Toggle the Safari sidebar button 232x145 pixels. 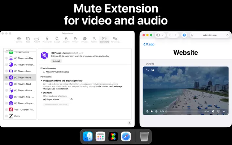tap(158, 35)
